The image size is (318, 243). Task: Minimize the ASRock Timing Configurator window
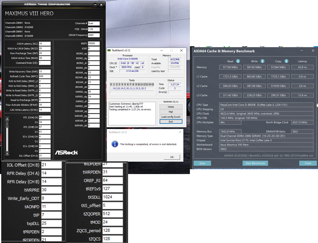pos(95,5)
